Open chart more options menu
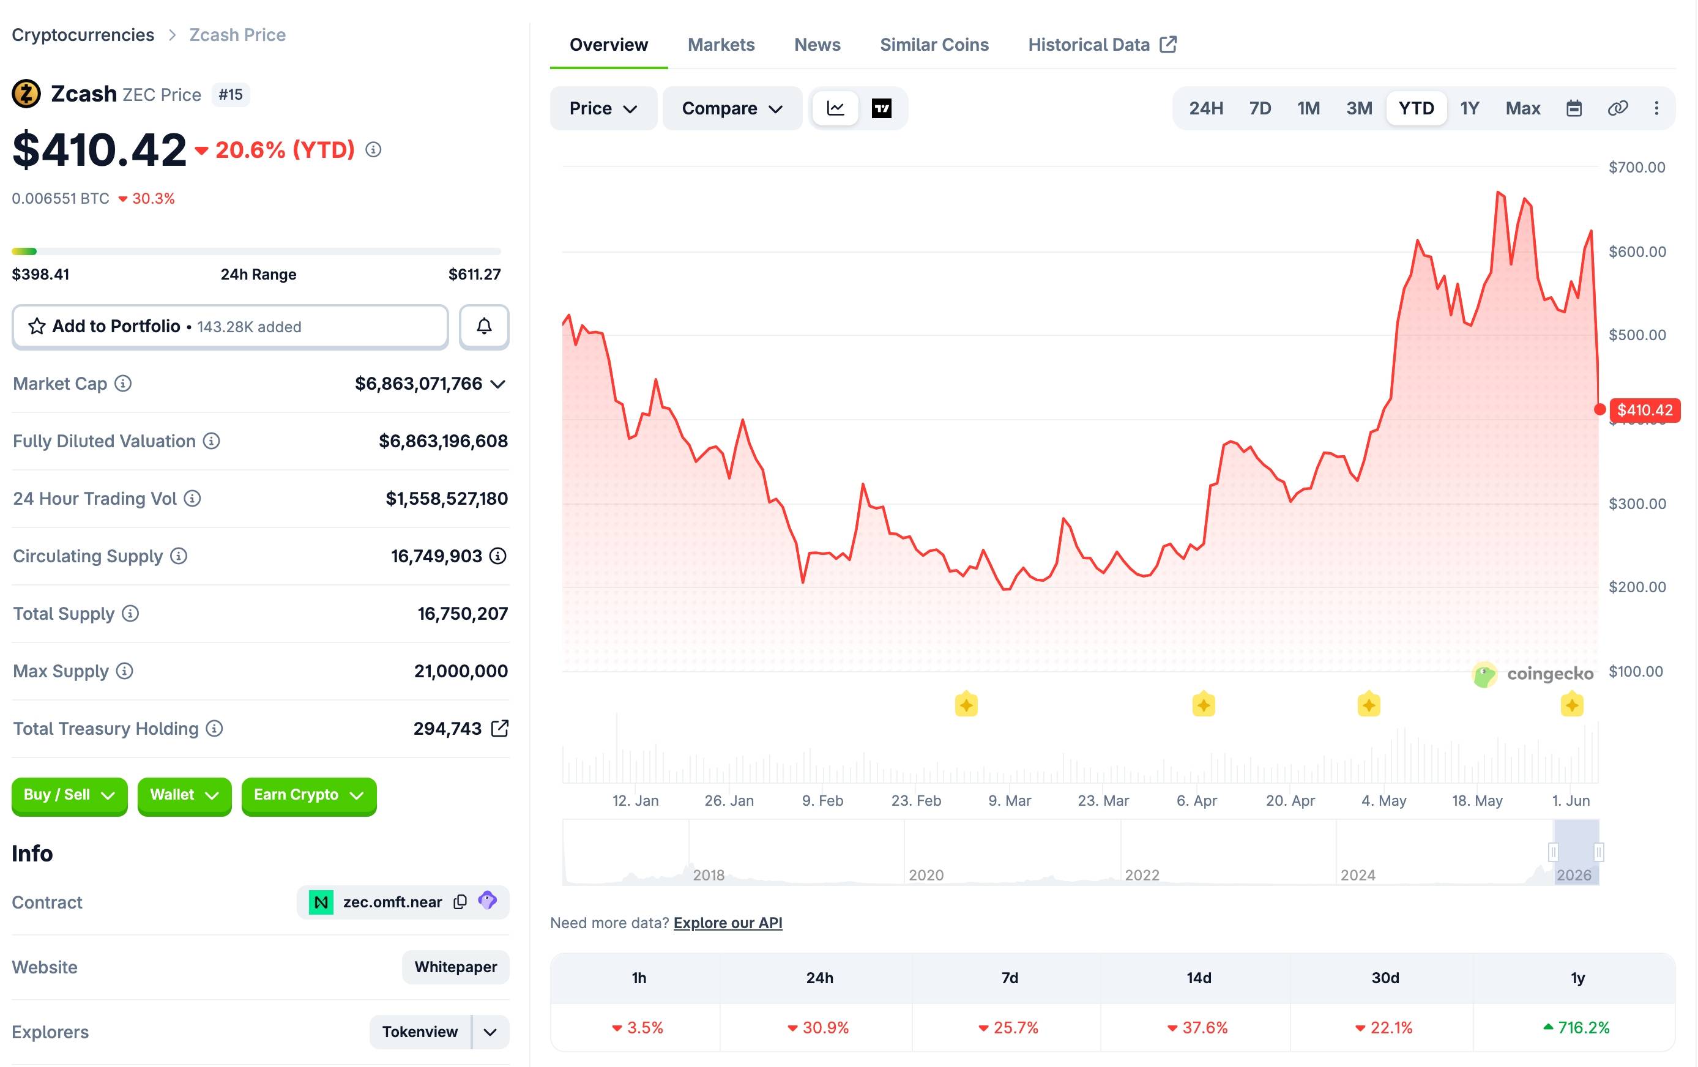Screen dimensions: 1698x1067 coord(1656,109)
